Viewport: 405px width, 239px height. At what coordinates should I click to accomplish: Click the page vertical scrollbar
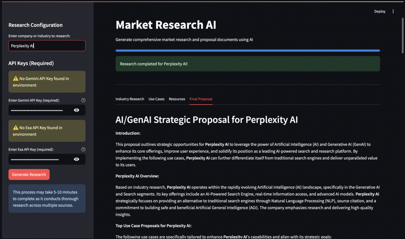click(402, 36)
